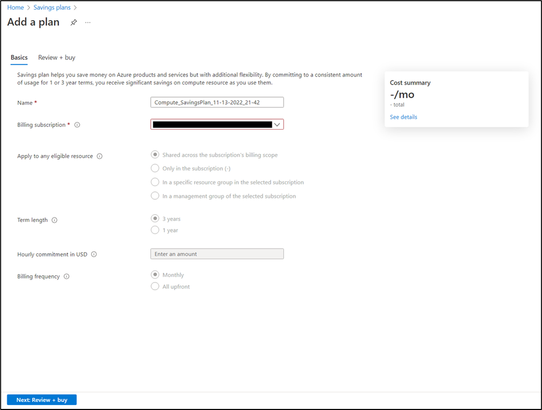Open the ellipsis more options menu
This screenshot has height=410, width=542.
click(x=88, y=22)
